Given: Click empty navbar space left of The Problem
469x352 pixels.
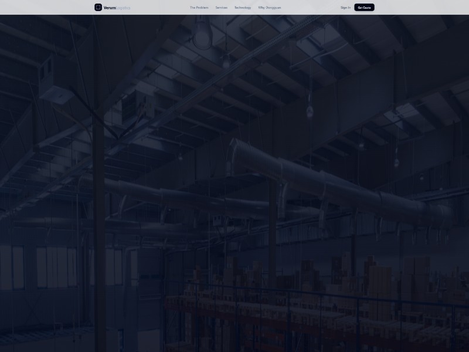Looking at the screenshot, I should 158,8.
